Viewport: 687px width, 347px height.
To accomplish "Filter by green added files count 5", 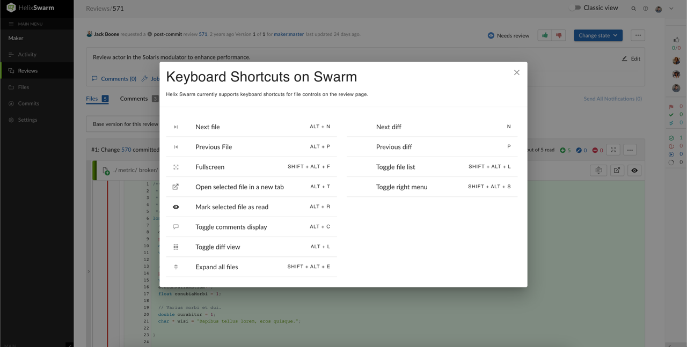I will tap(565, 150).
